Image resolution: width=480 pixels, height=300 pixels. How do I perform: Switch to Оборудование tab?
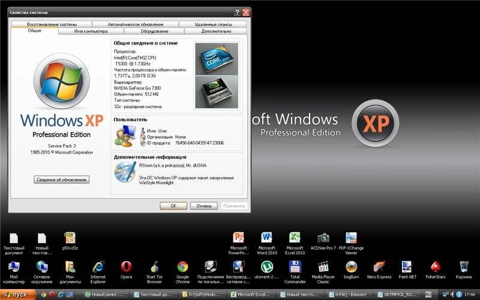[154, 31]
